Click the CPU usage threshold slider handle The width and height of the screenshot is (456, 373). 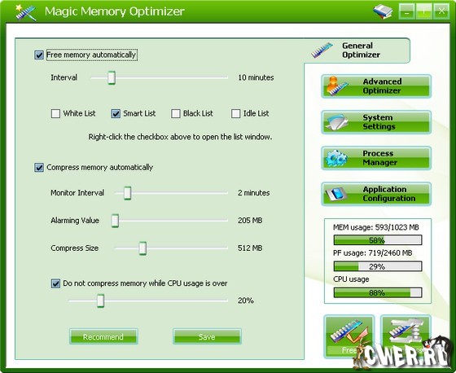pyautogui.click(x=101, y=301)
